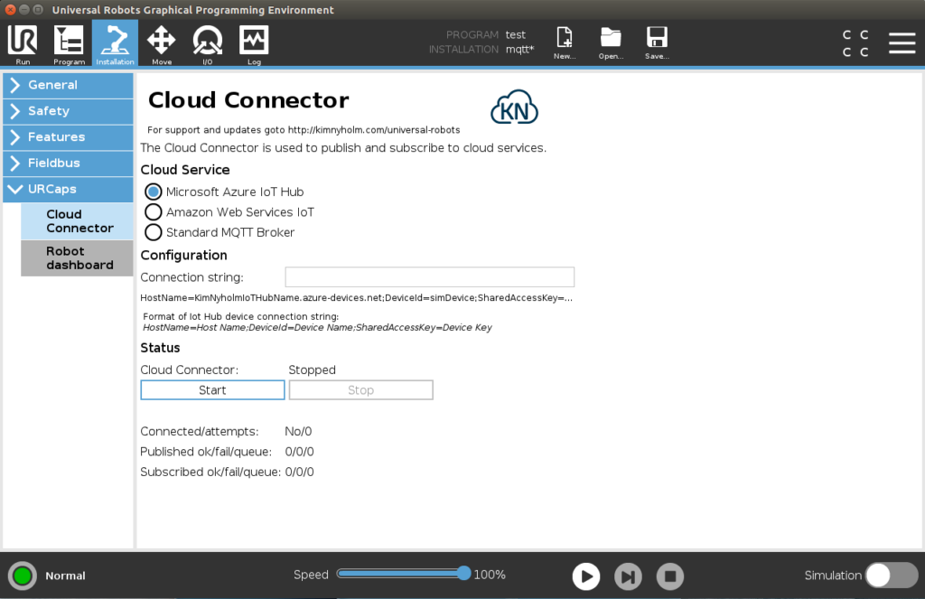Expand the Safety section
Screen dimensions: 925x599
coord(68,111)
